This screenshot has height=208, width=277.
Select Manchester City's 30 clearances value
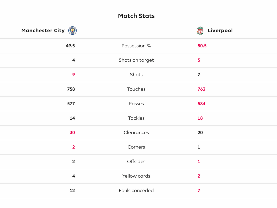(72, 133)
